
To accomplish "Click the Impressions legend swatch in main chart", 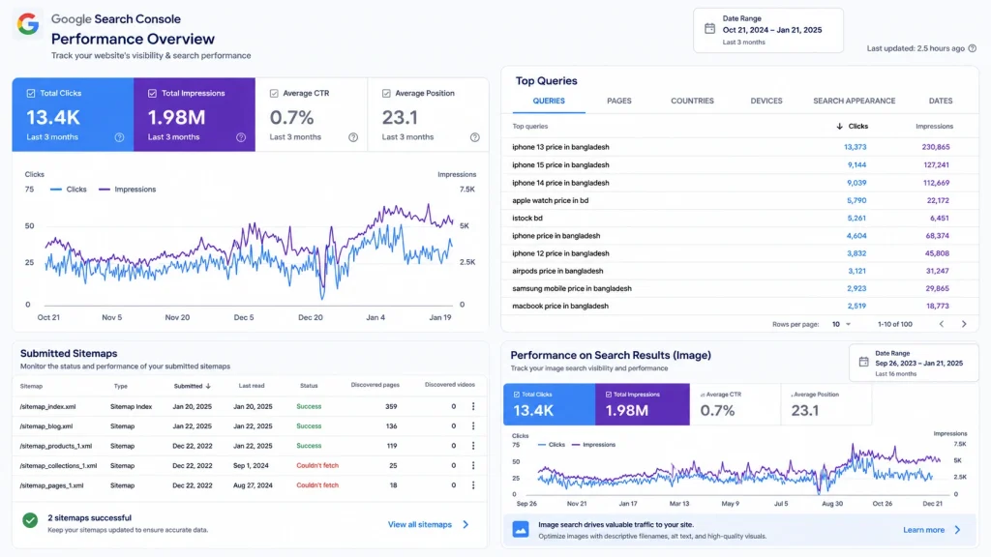I will [105, 189].
